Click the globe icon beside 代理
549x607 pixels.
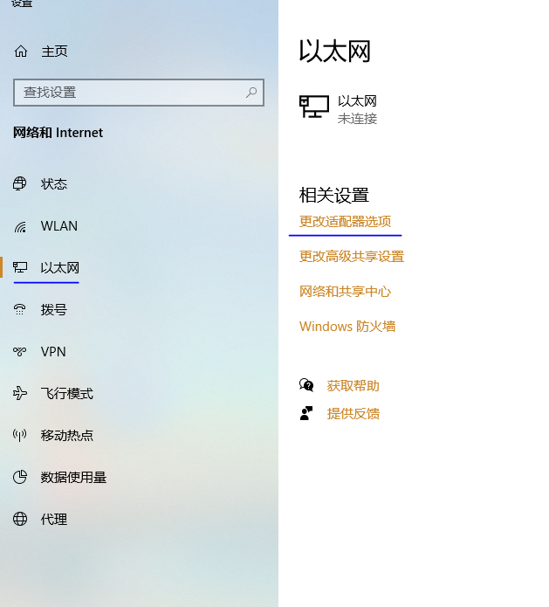pyautogui.click(x=20, y=519)
